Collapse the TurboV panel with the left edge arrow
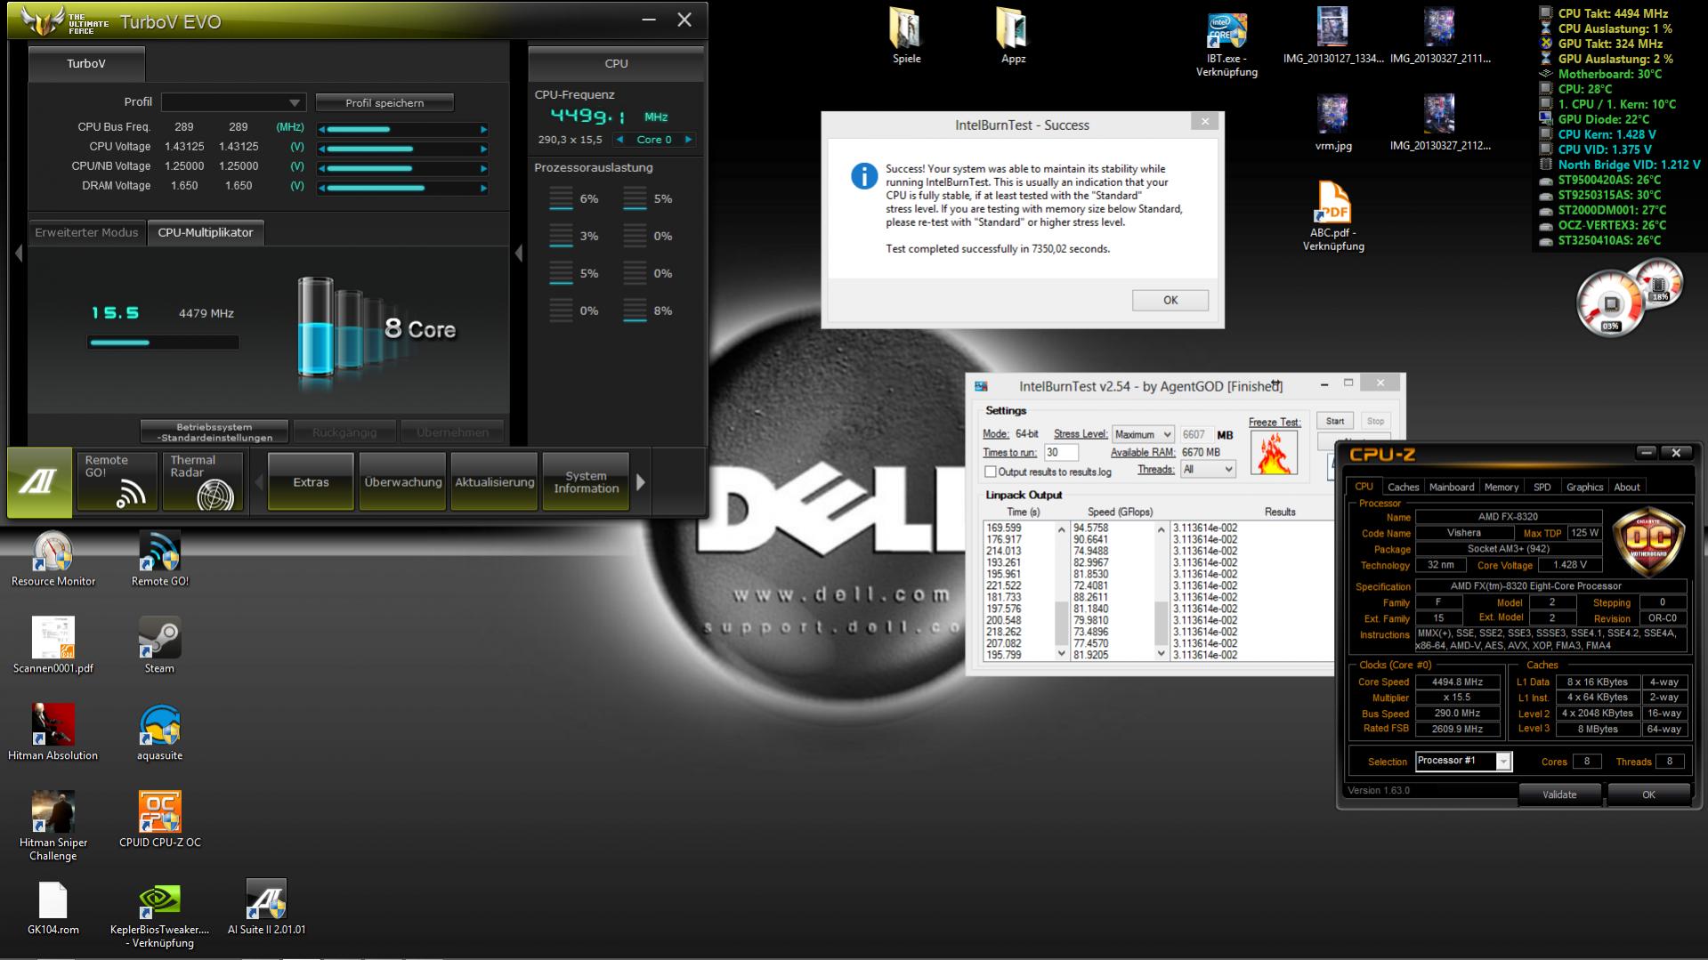Image resolution: width=1708 pixels, height=960 pixels. 18,254
